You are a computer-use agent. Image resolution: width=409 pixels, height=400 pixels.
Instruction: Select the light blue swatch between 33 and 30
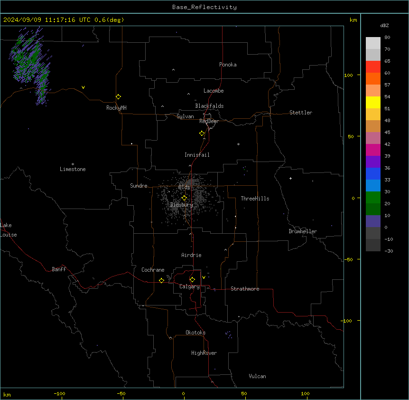(x=373, y=186)
